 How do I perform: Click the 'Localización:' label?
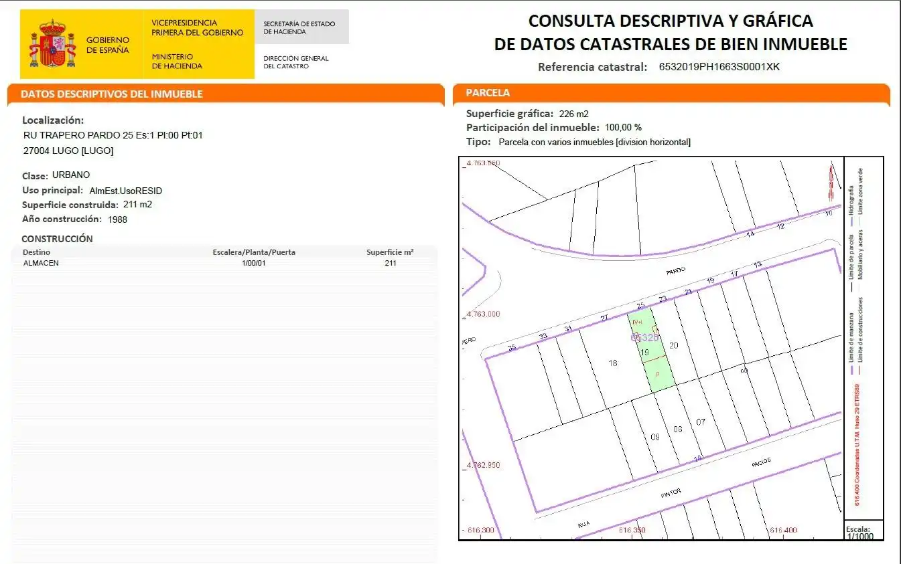[x=53, y=120]
